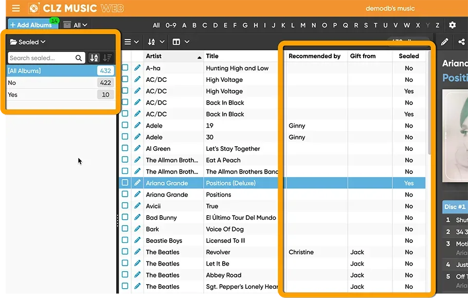The image size is (468, 298).
Task: Edit The Beatles Revolver pencil icon
Action: point(137,252)
